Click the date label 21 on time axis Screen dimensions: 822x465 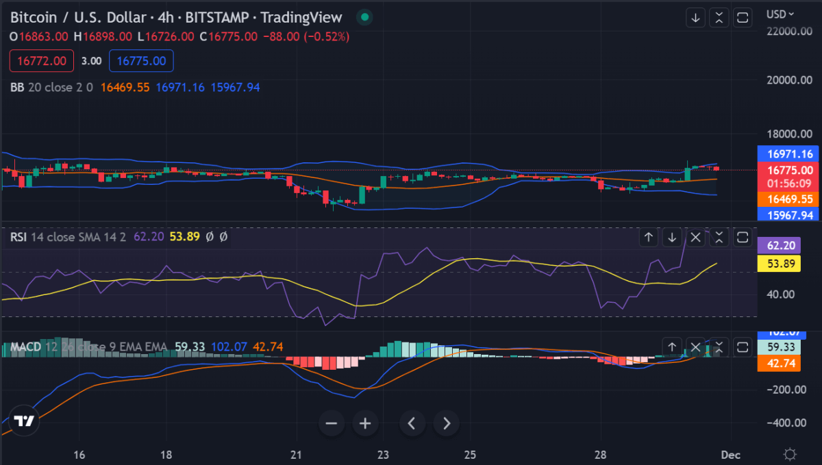pyautogui.click(x=297, y=455)
